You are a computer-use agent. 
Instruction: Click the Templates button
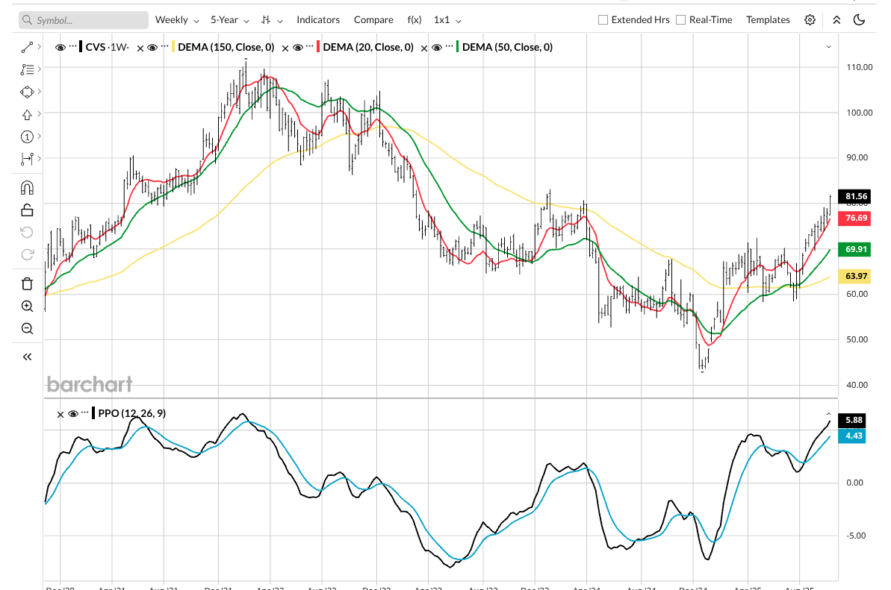pyautogui.click(x=768, y=20)
